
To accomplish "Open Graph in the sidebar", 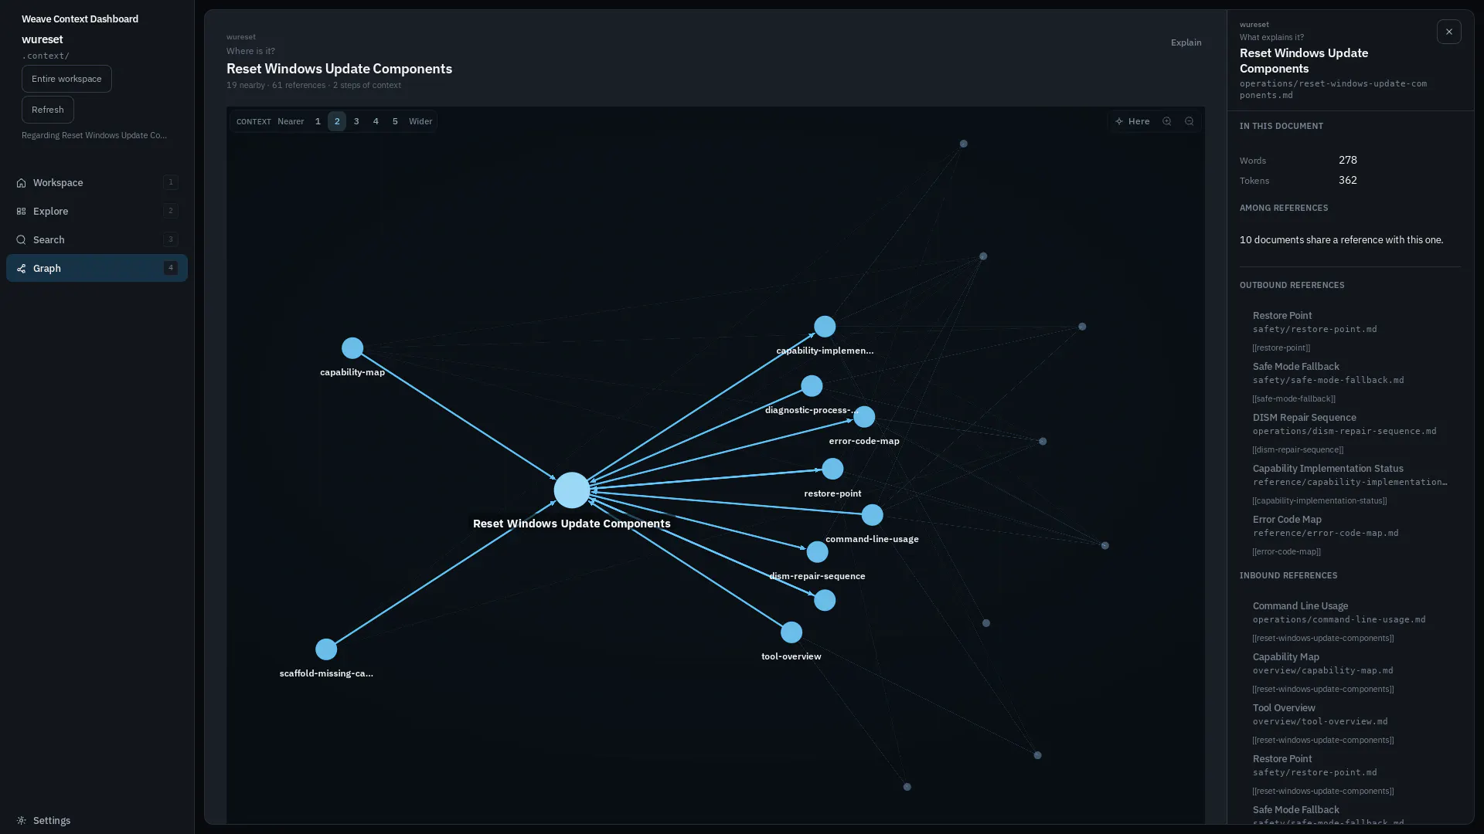I will click(97, 269).
